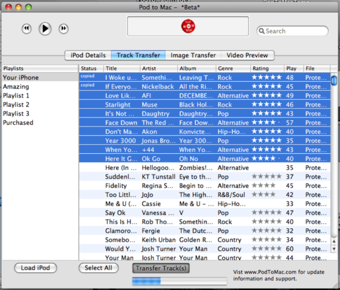Image resolution: width=340 pixels, height=290 pixels.
Task: Select the Amazing playlist
Action: click(40, 86)
